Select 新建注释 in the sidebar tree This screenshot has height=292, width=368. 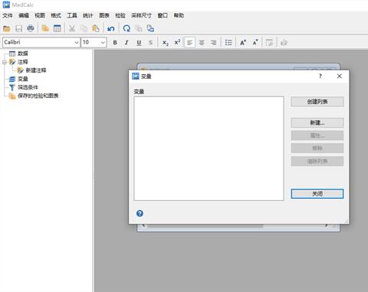click(36, 70)
